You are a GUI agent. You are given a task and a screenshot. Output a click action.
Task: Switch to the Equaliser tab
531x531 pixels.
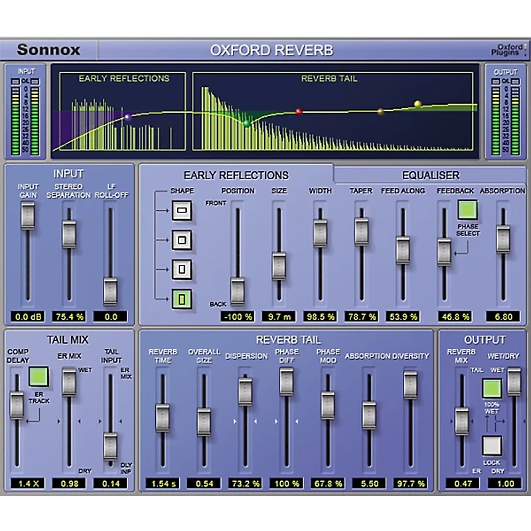[x=430, y=174]
